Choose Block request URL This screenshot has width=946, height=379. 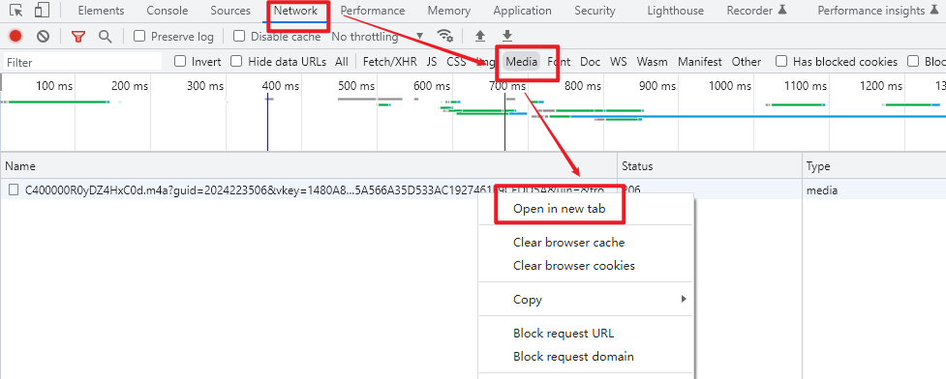[x=564, y=334]
